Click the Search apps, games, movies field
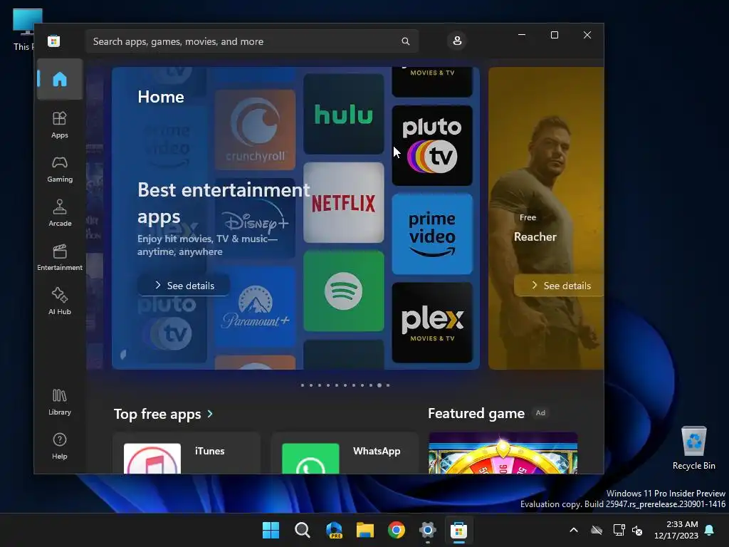 coord(252,41)
